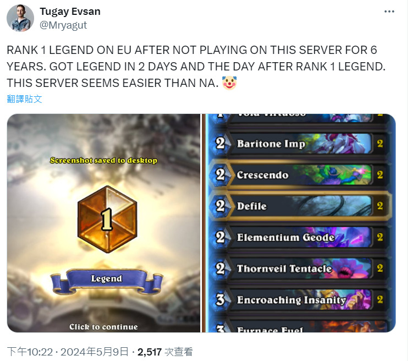This screenshot has width=411, height=361.
Task: Open the Legend rank screenshot image
Action: point(103,223)
